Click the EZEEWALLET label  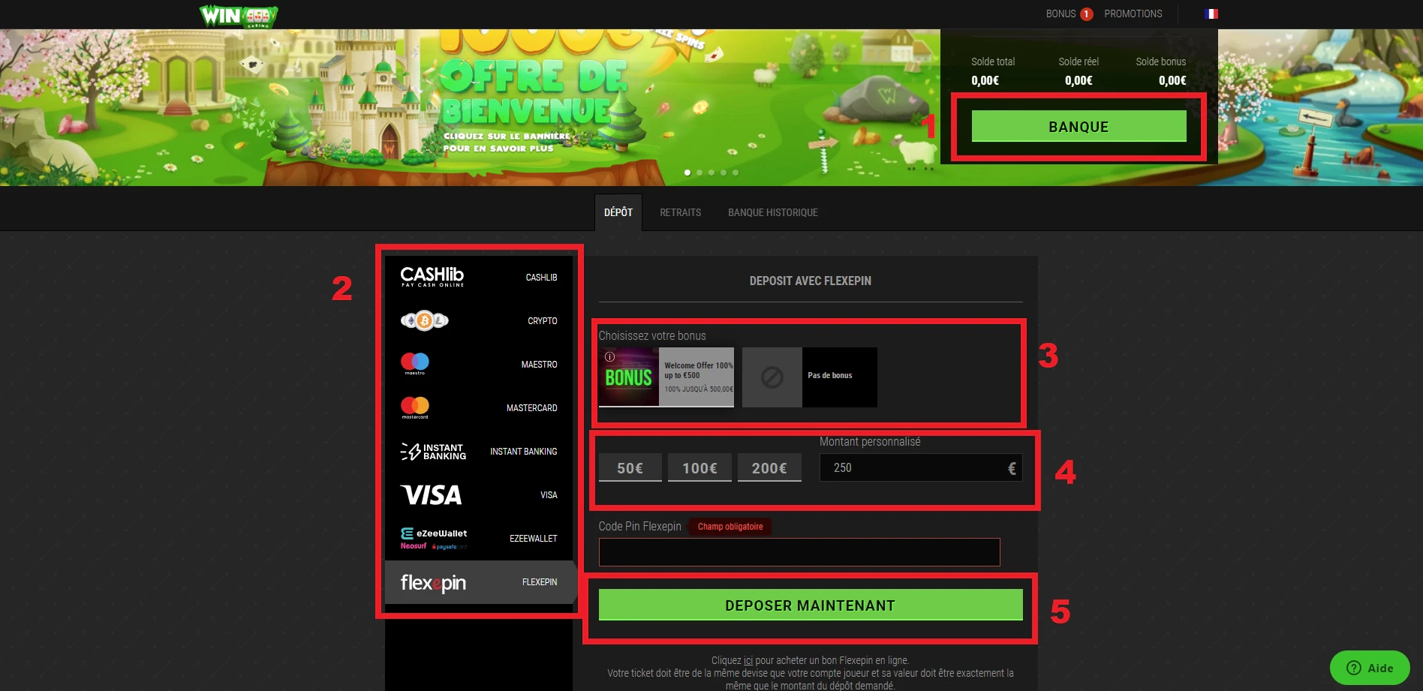coord(533,539)
